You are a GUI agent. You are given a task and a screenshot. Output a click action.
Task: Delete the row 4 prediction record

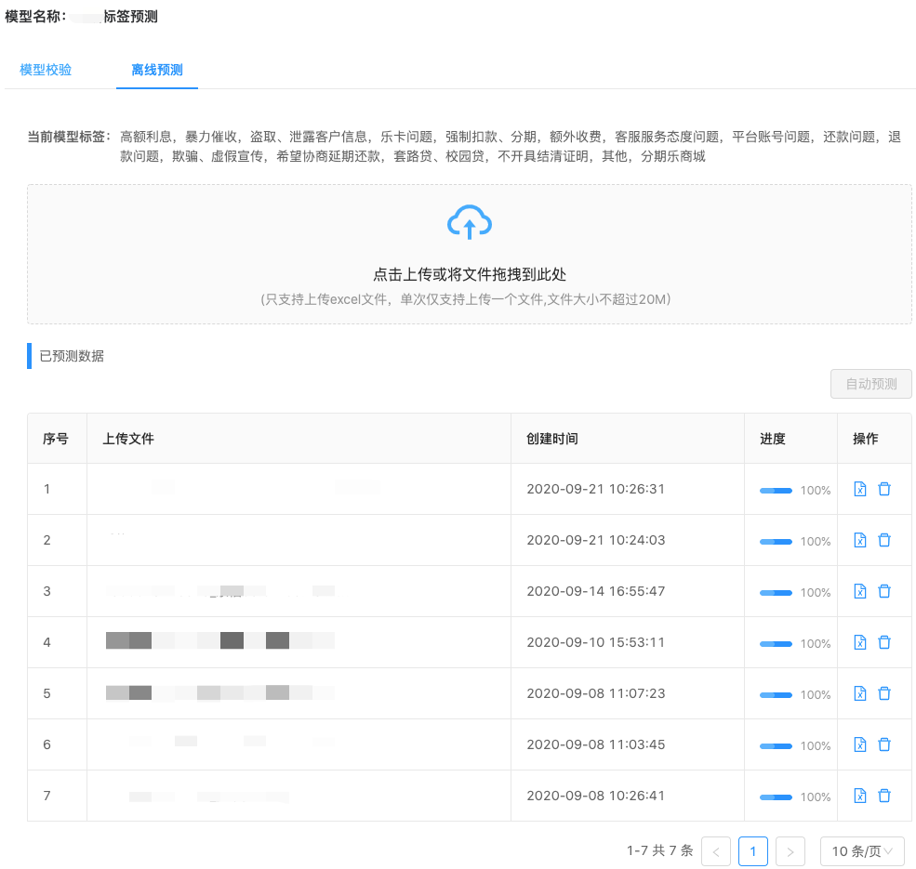(x=884, y=642)
